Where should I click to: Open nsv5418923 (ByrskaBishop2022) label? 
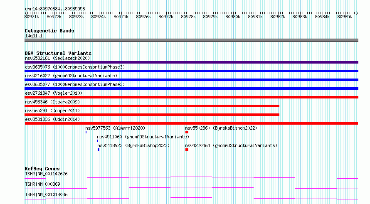coord(133,145)
